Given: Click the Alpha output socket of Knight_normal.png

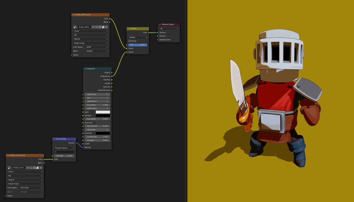Looking at the screenshot, I should [44, 163].
